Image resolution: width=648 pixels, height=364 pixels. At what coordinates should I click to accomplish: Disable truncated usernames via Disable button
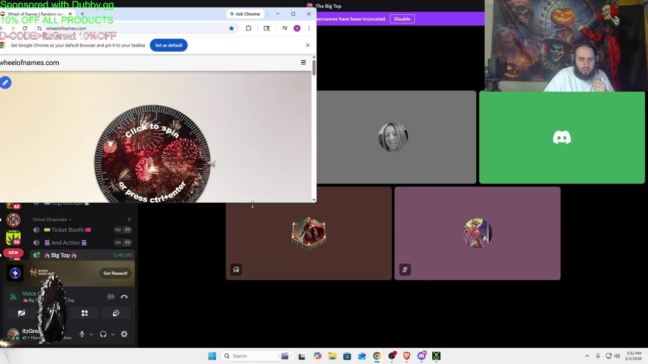click(x=402, y=19)
